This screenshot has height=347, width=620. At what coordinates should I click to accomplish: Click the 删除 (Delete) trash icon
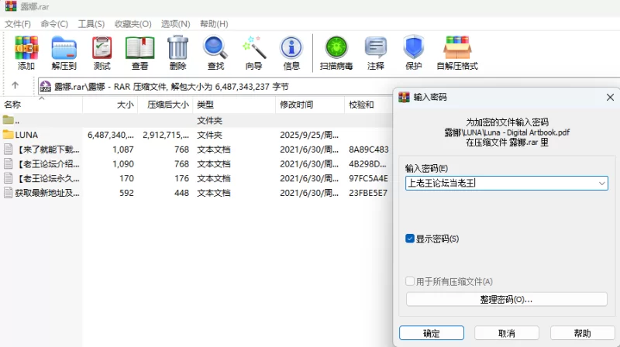[177, 47]
